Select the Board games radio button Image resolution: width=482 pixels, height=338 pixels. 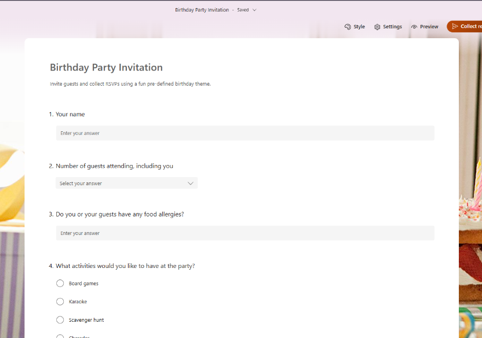coord(60,283)
